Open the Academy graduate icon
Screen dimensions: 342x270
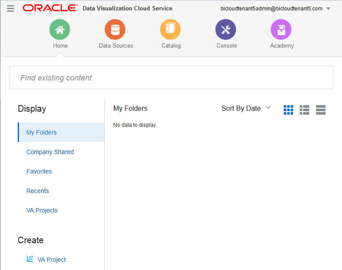281,29
